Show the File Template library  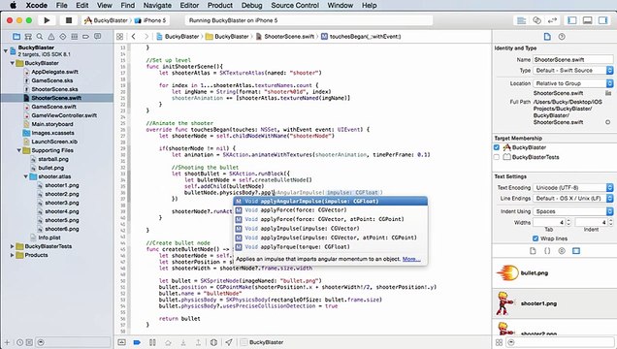click(533, 251)
